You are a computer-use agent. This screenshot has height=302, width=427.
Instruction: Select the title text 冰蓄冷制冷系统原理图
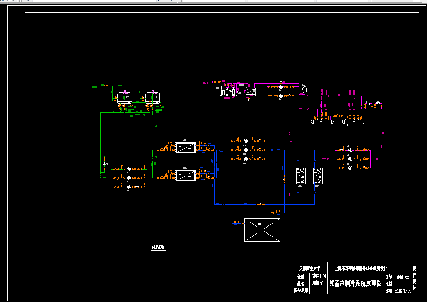point(355,283)
